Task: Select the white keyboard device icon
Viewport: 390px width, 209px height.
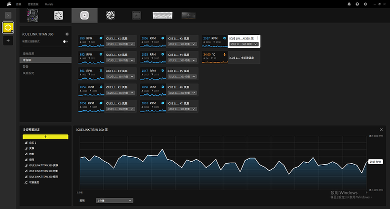Action: click(163, 15)
